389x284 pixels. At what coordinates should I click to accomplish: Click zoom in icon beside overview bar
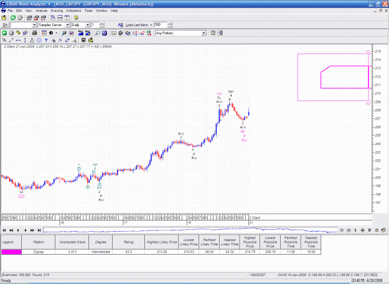[349, 230]
